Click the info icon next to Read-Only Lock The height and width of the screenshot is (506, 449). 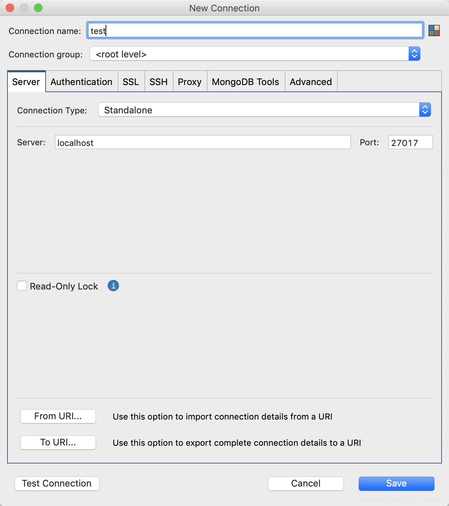pos(113,286)
